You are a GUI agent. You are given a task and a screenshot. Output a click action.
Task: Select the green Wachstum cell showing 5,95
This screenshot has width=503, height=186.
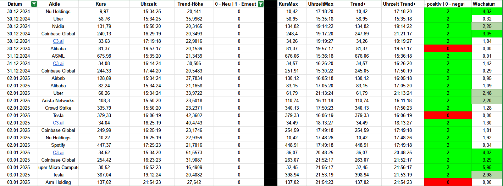487,167
